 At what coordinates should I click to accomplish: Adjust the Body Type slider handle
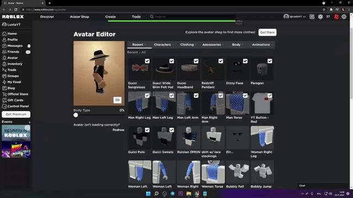tap(76, 115)
